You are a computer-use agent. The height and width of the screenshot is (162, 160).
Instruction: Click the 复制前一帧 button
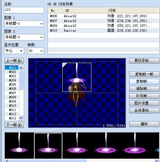[x=144, y=74]
